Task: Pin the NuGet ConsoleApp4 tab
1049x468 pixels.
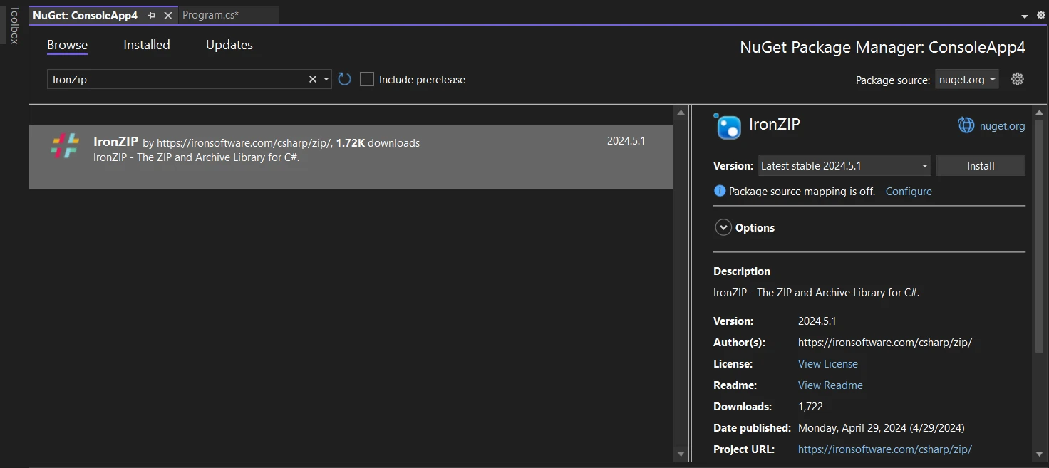Action: tap(151, 15)
